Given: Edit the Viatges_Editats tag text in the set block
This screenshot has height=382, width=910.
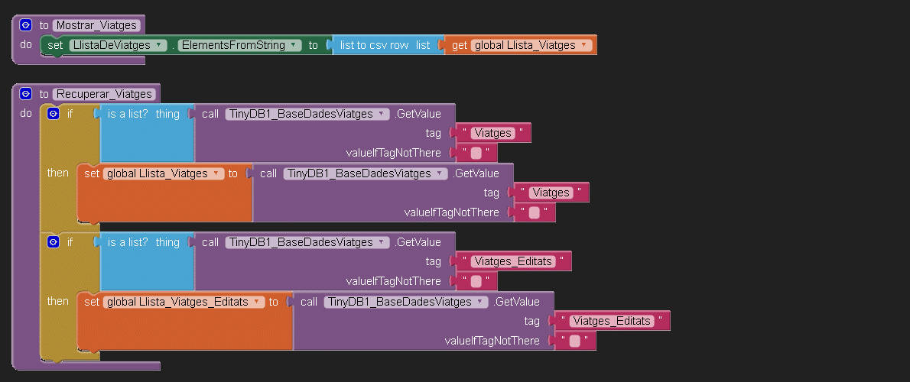Looking at the screenshot, I should 611,321.
